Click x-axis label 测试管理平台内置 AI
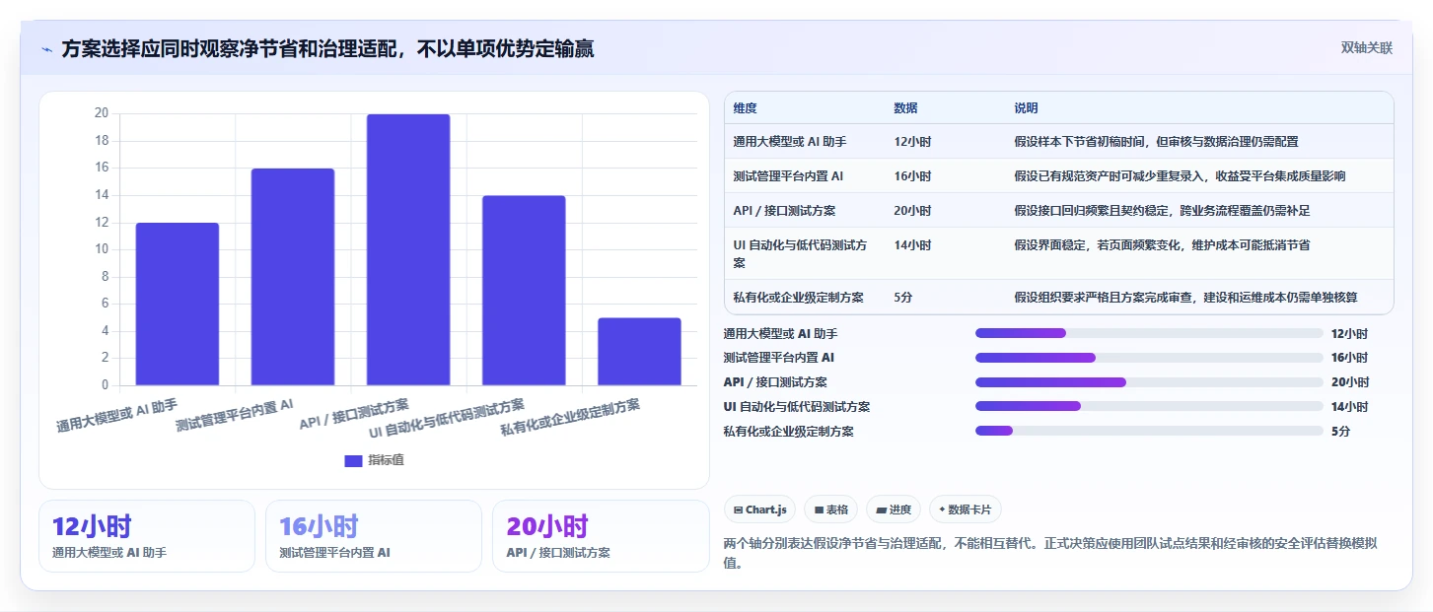Viewport: 1433px width, 612px height. (235, 416)
